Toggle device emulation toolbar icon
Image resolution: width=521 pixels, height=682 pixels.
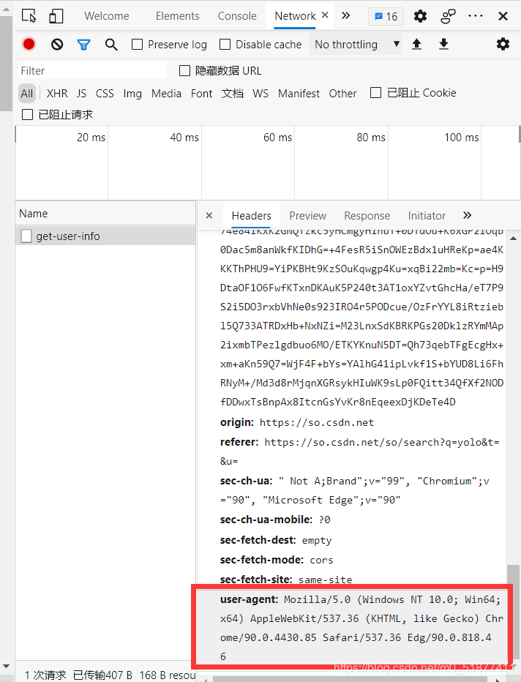pyautogui.click(x=56, y=16)
